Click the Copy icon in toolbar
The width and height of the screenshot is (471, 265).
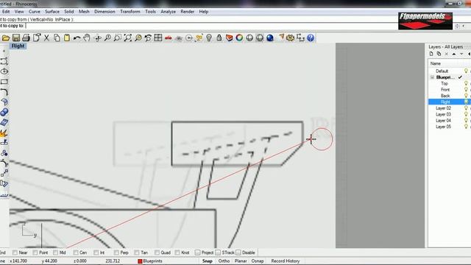tap(57, 38)
